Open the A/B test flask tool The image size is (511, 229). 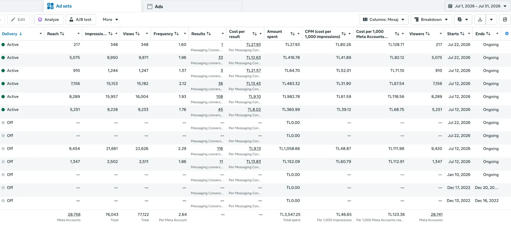pos(81,19)
